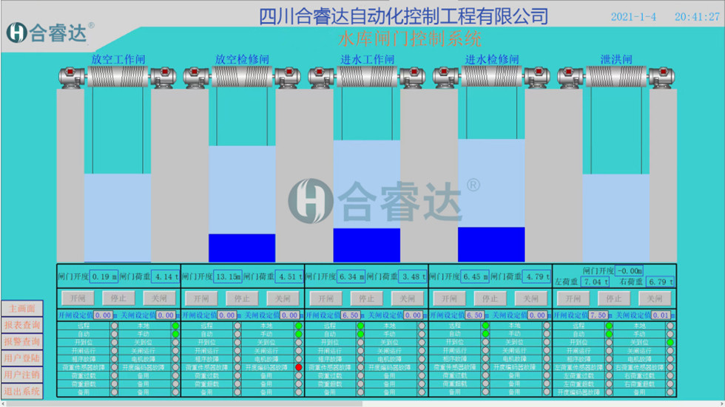The image size is (725, 407).
Task: Click 开闸 button for 泄洪闸
Action: click(573, 298)
